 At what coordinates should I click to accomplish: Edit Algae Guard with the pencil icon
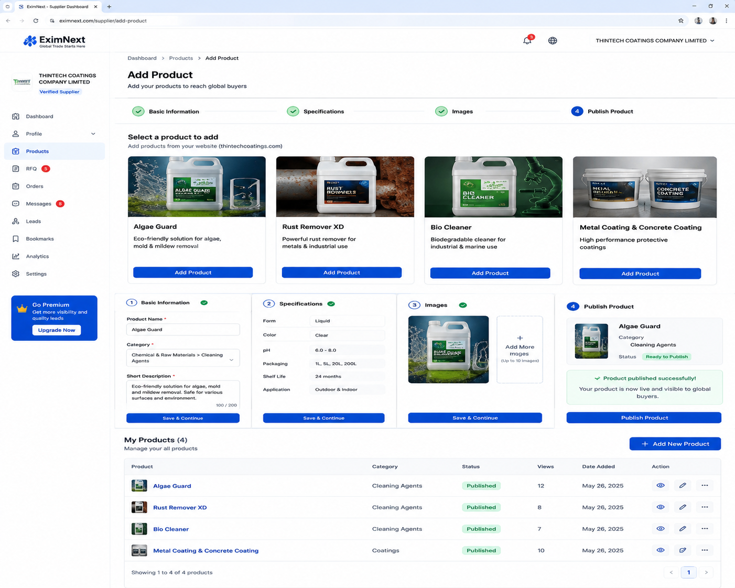(x=683, y=485)
